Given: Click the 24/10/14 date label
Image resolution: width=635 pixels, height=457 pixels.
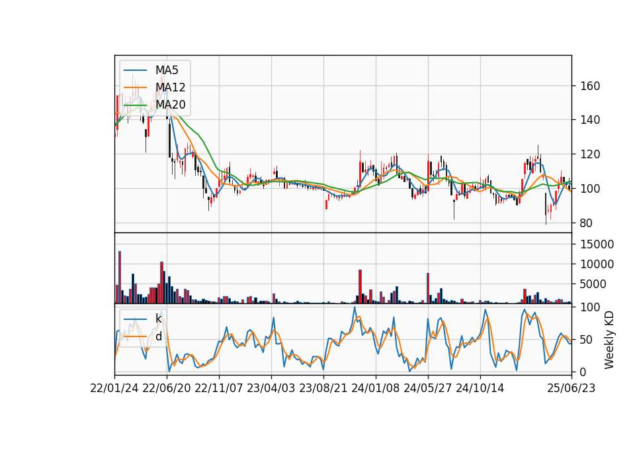Looking at the screenshot, I should pos(480,388).
